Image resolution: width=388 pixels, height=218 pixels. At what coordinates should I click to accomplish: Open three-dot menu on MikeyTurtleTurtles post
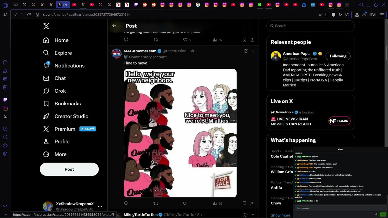click(x=252, y=215)
